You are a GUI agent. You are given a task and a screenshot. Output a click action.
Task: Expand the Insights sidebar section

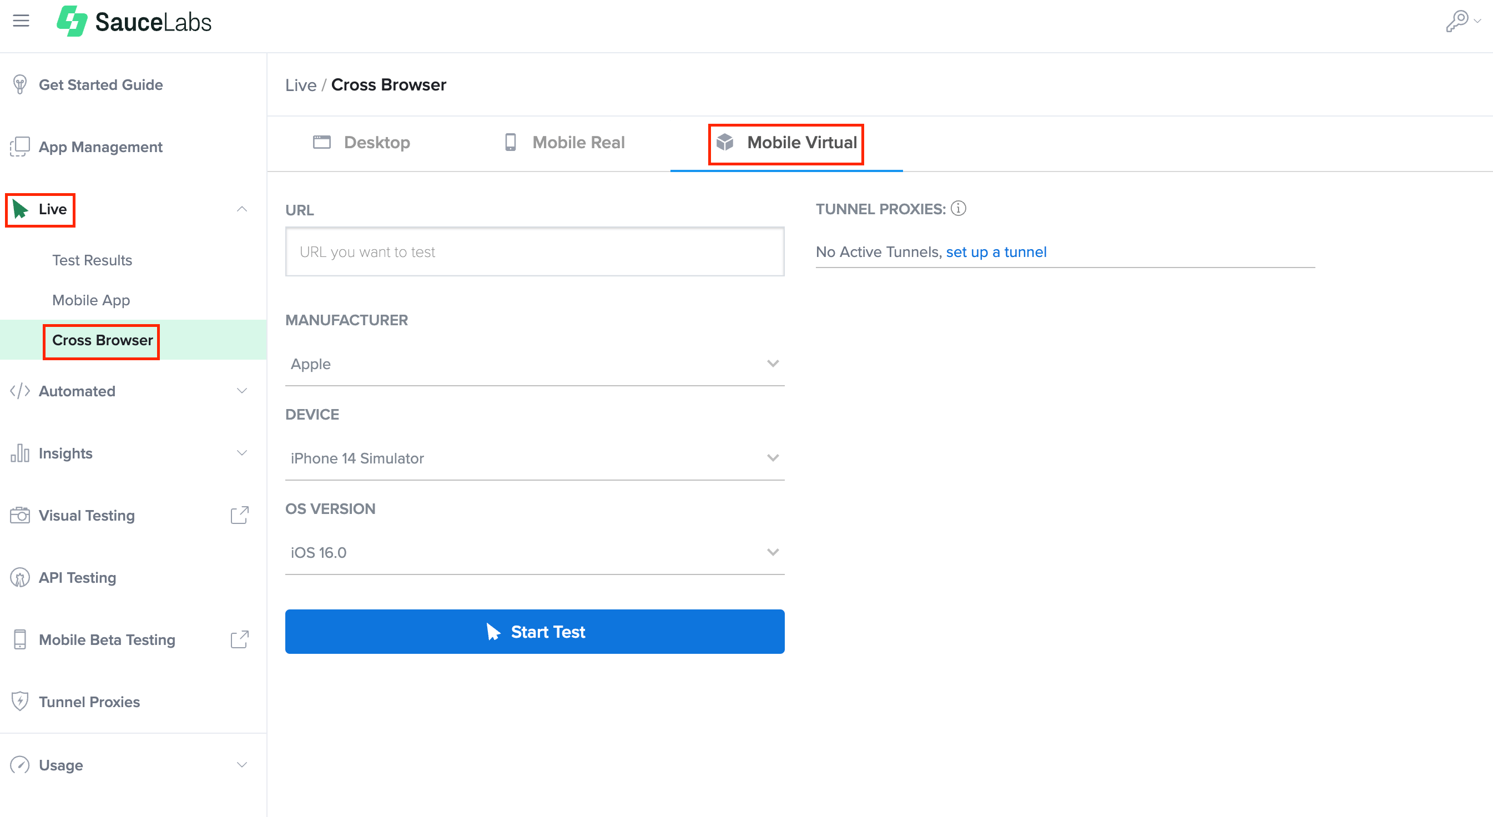242,453
